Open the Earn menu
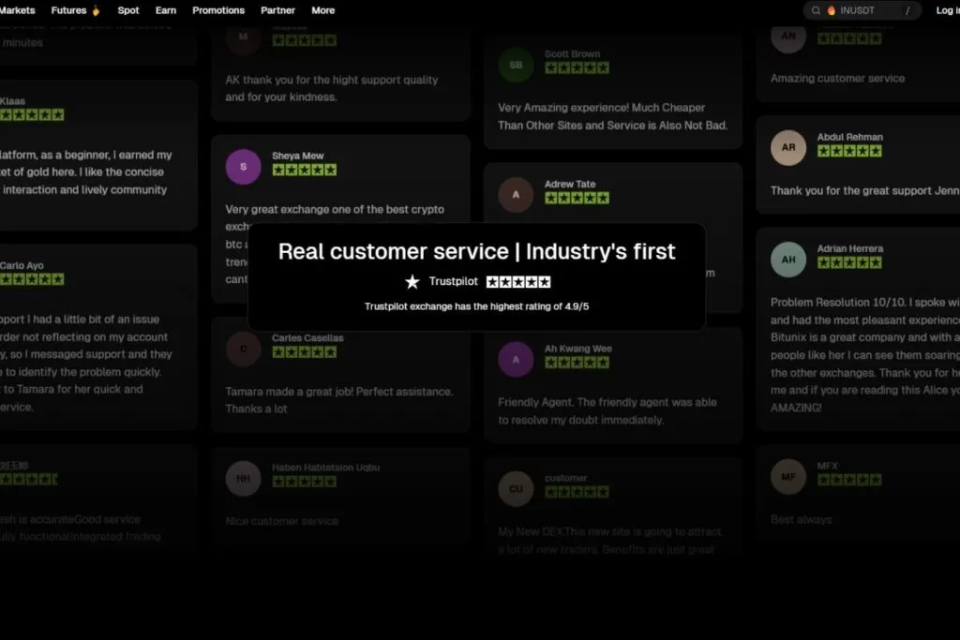Viewport: 960px width, 640px height. click(165, 10)
